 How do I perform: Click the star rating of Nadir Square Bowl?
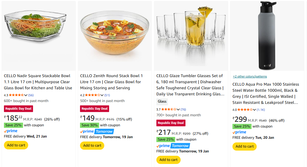click(16, 95)
